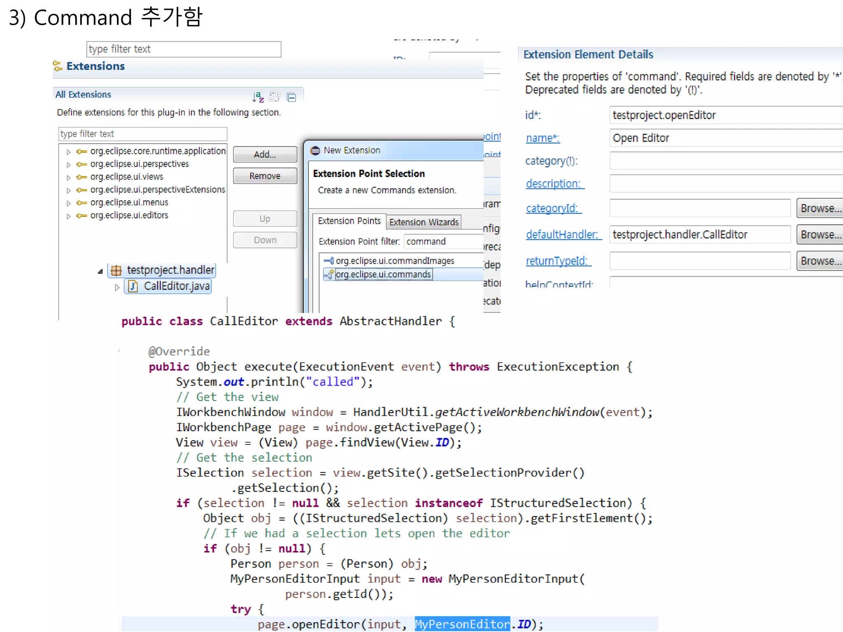Expand org.eclipse.ui.perspectives tree node

(x=68, y=165)
